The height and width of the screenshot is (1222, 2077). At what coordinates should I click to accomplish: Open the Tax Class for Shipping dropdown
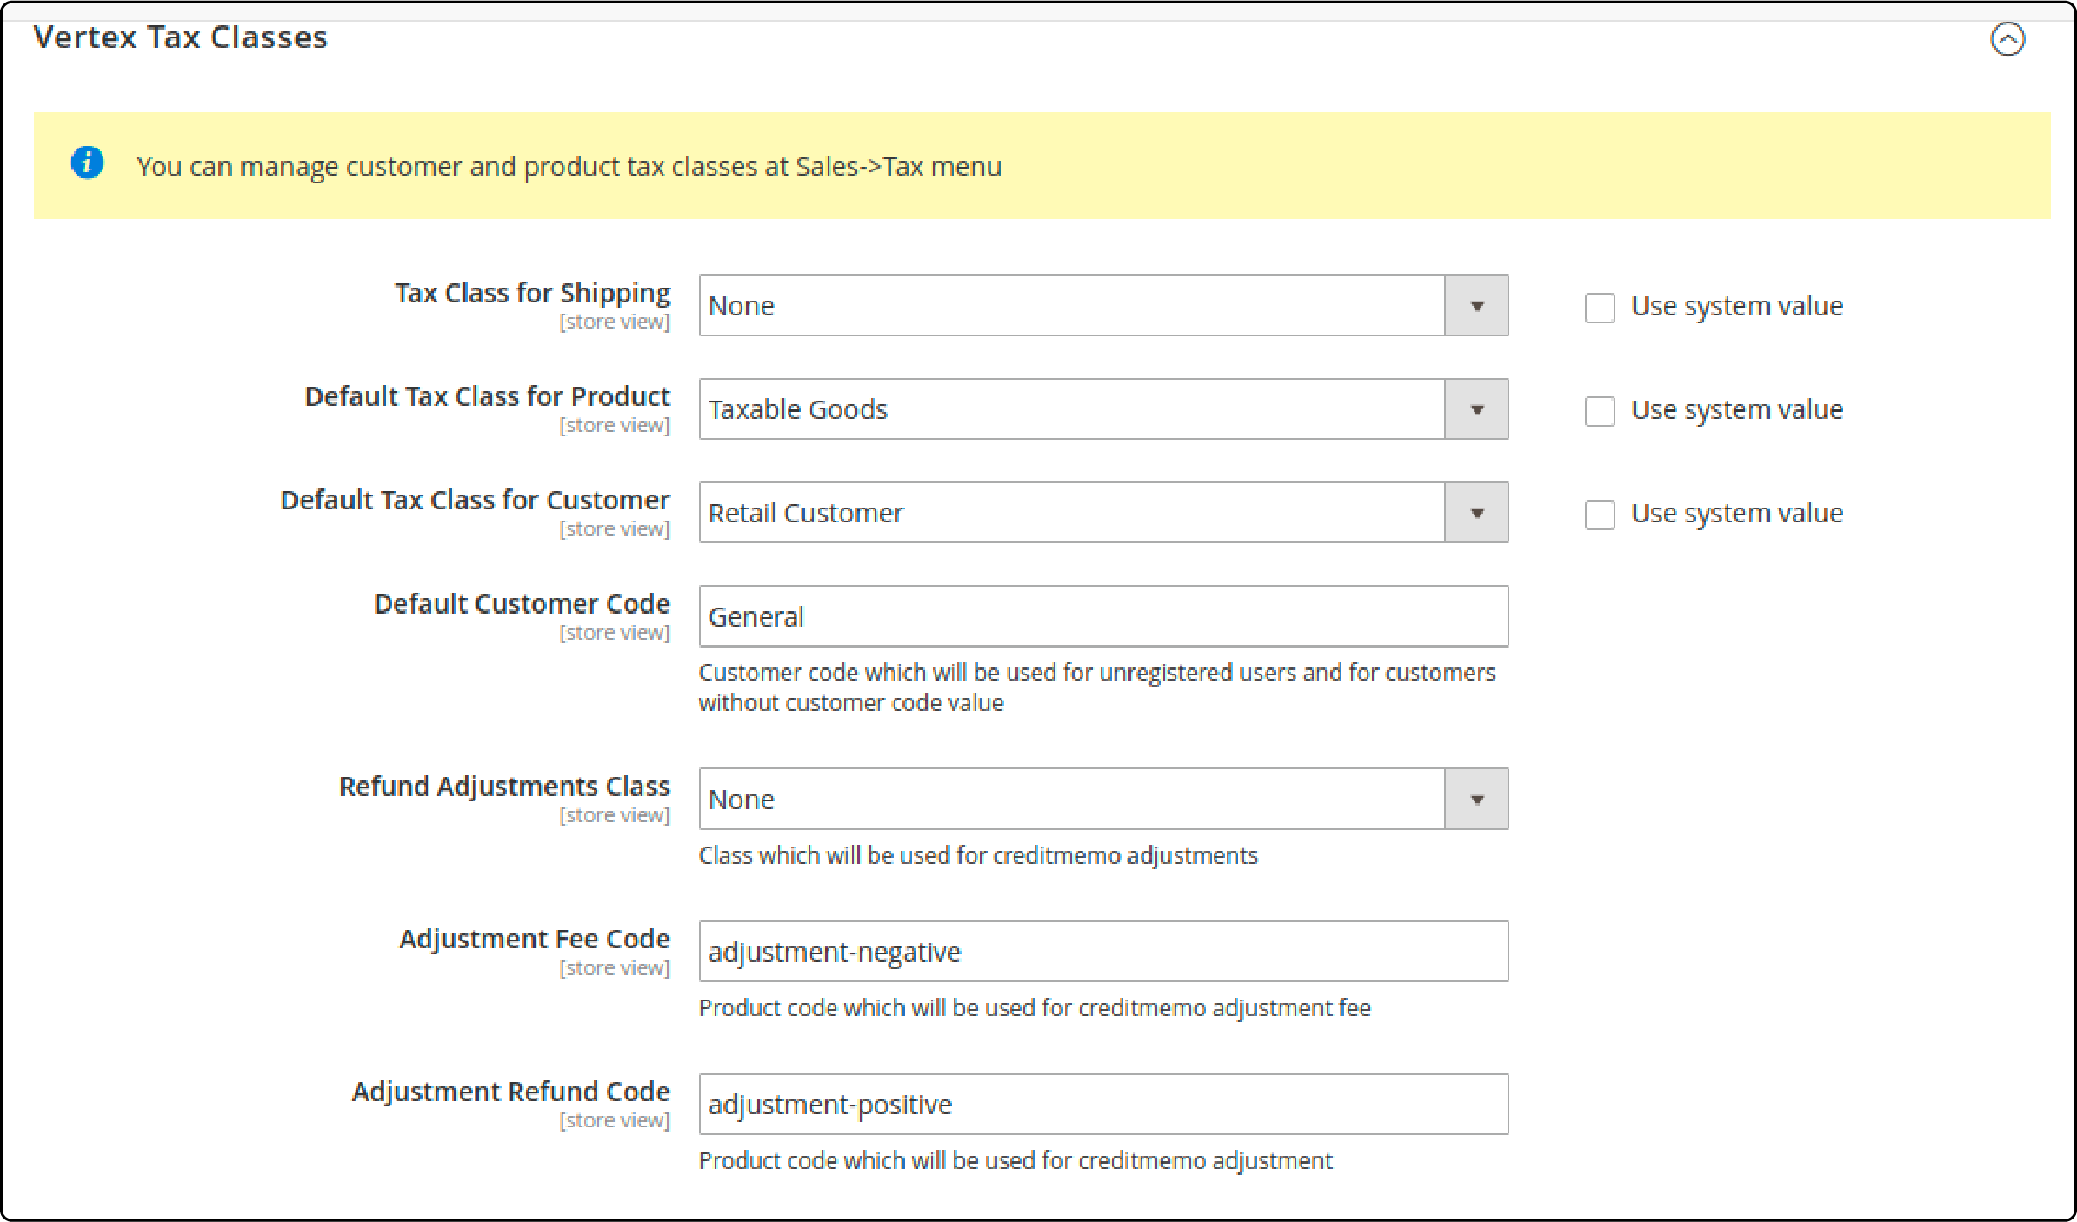click(1103, 305)
